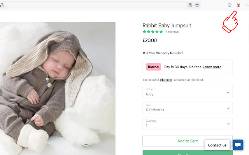249x155 pixels.
Task: Click the green star rating
Action: pyautogui.click(x=153, y=32)
